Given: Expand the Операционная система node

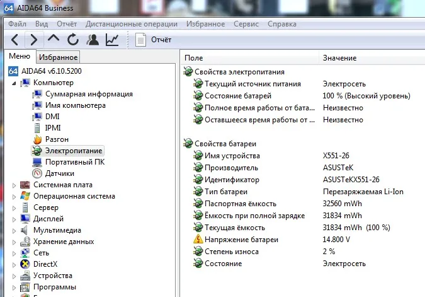Looking at the screenshot, I should point(14,197).
